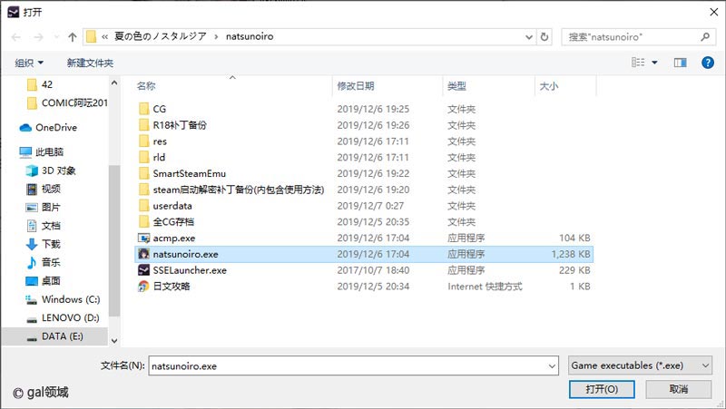726x409 pixels.
Task: Click the 日文攻略 internet shortcut icon
Action: click(143, 287)
